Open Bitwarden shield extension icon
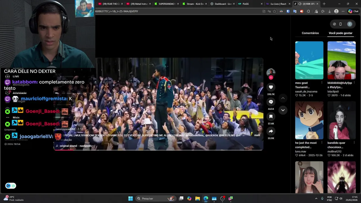 288,11
